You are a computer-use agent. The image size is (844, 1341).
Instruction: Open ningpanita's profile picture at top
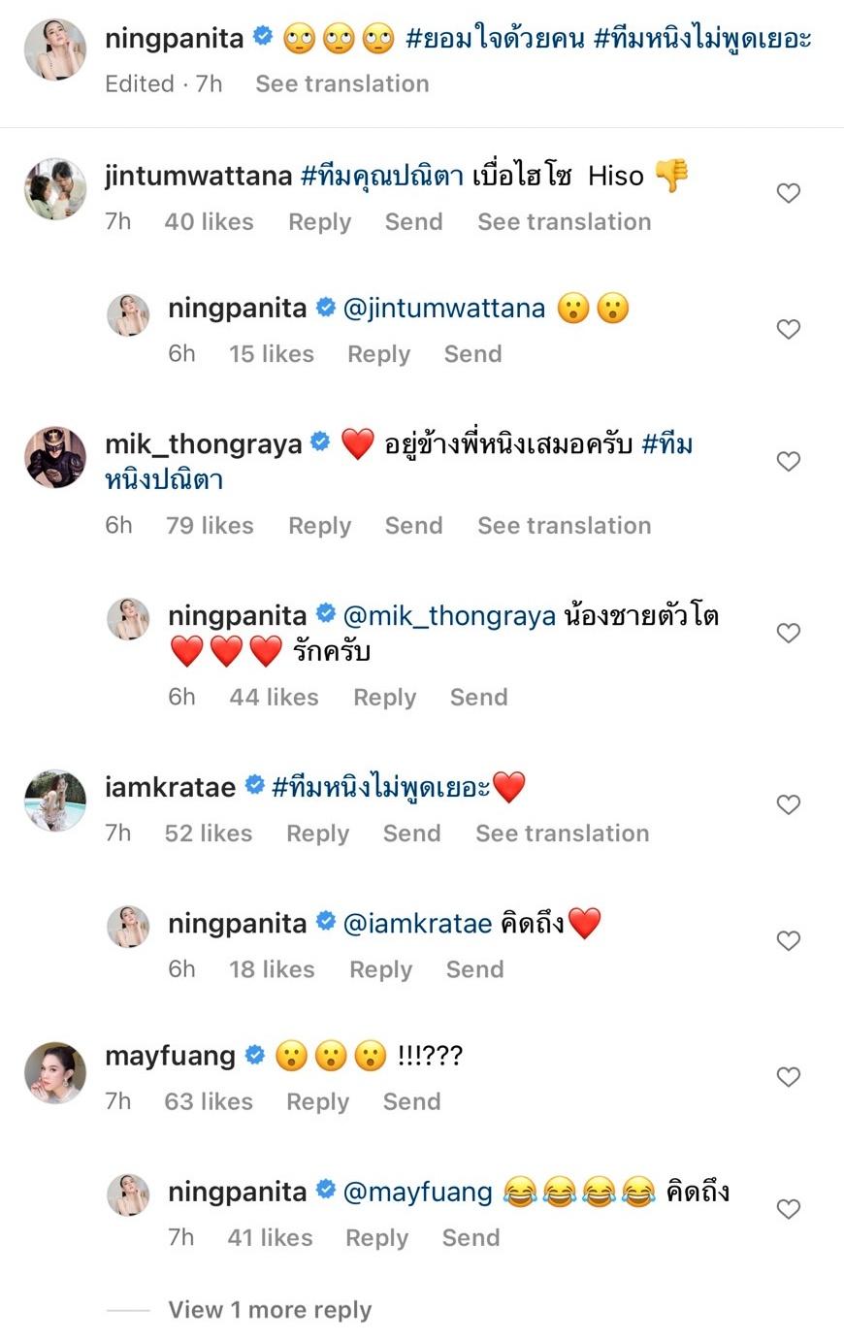55,49
